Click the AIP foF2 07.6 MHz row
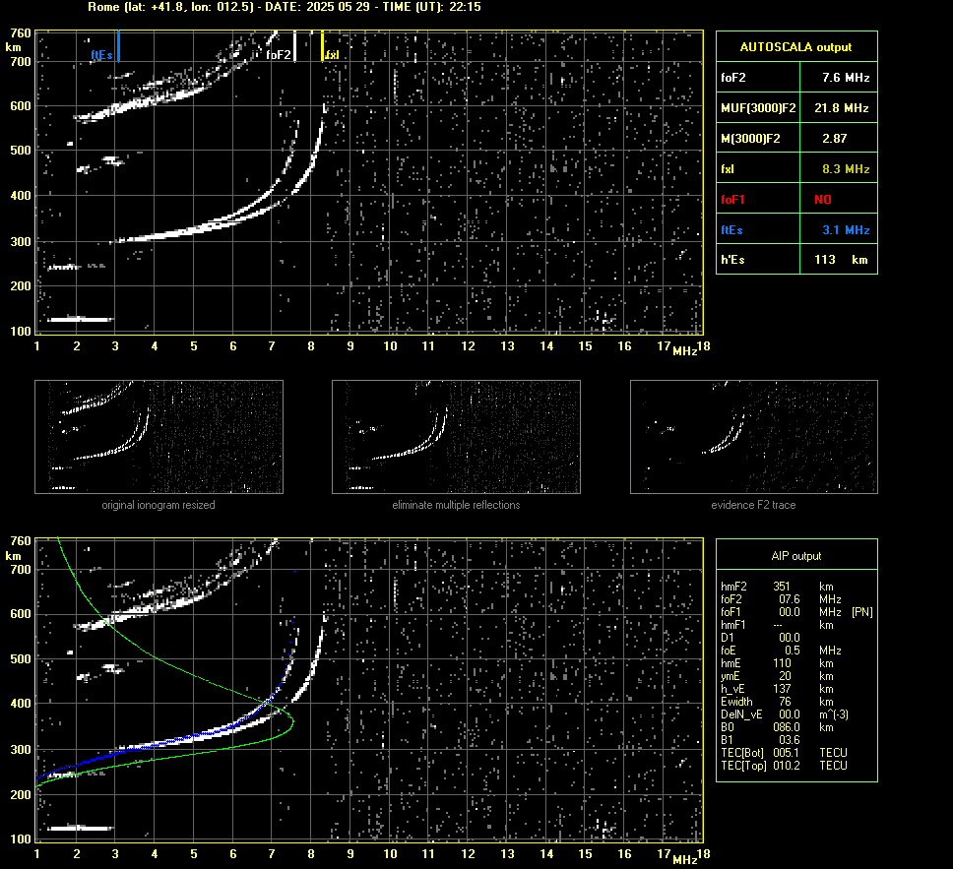This screenshot has height=869, width=953. coord(782,599)
